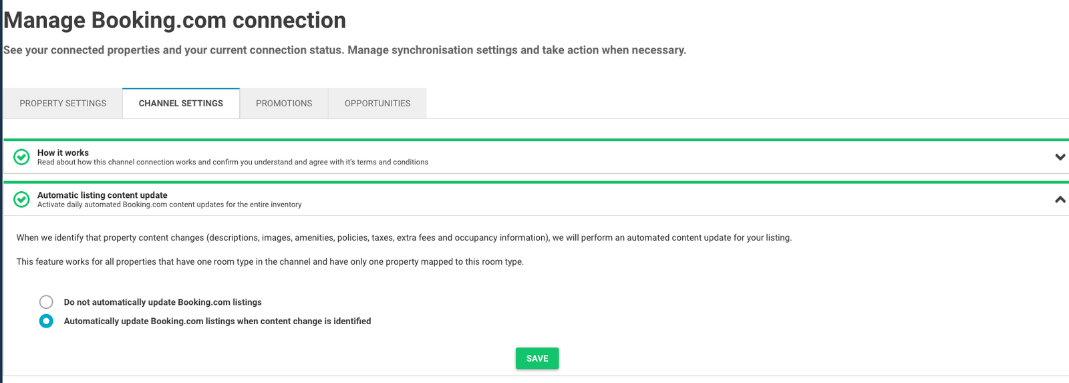Click the How it works section title
The width and height of the screenshot is (1069, 383).
63,152
